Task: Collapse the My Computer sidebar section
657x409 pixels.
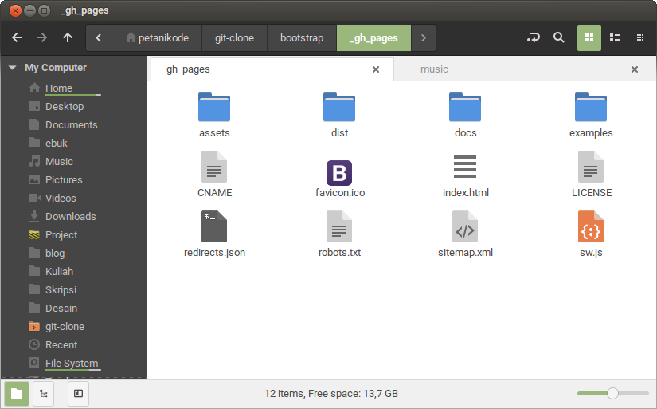Action: click(13, 68)
